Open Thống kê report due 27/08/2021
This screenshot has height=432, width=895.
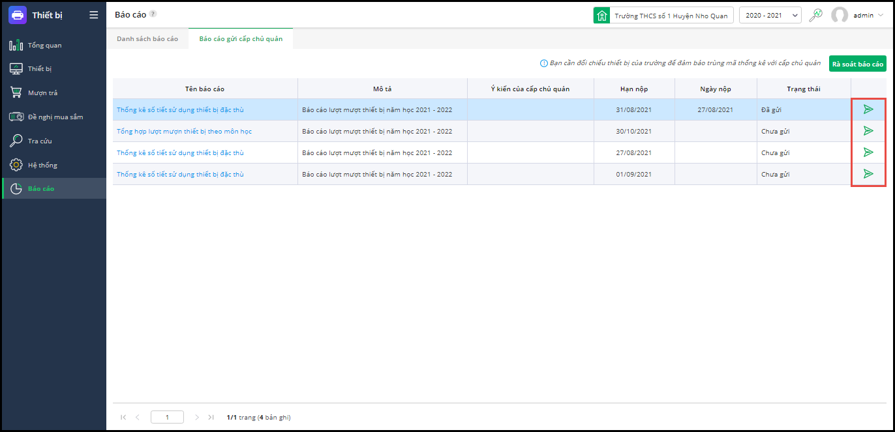tap(180, 152)
